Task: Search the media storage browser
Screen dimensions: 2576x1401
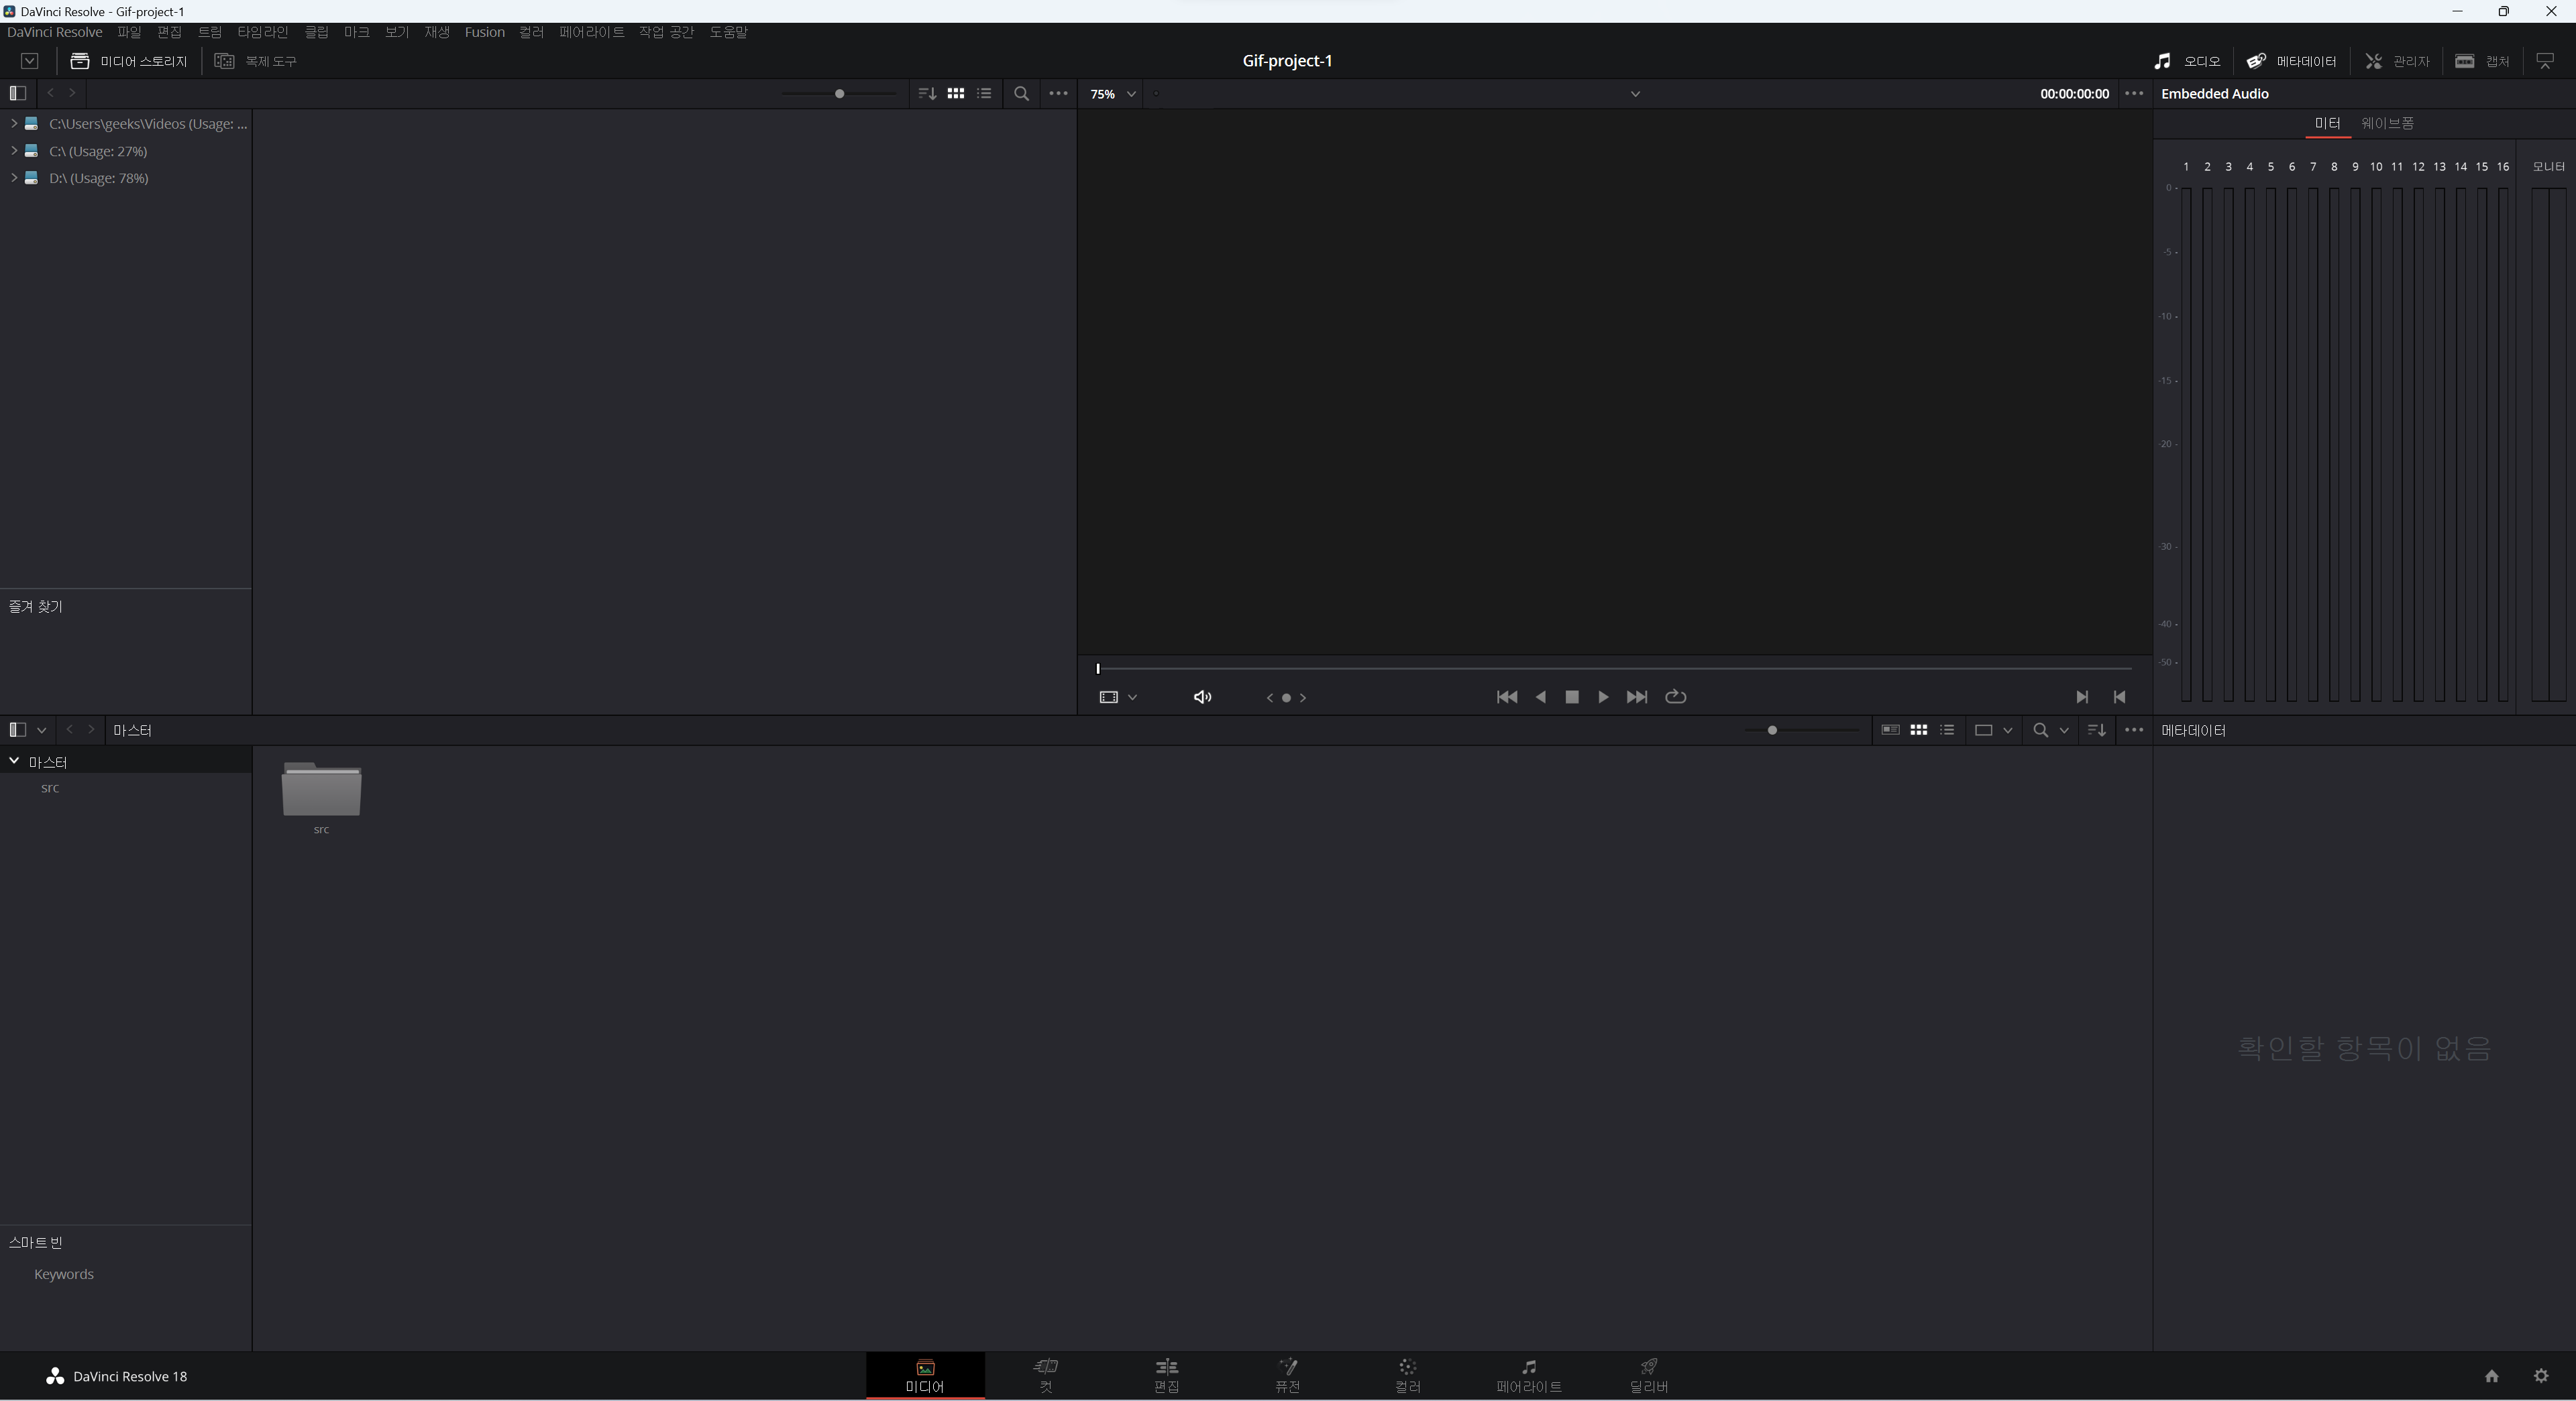Action: click(1021, 93)
